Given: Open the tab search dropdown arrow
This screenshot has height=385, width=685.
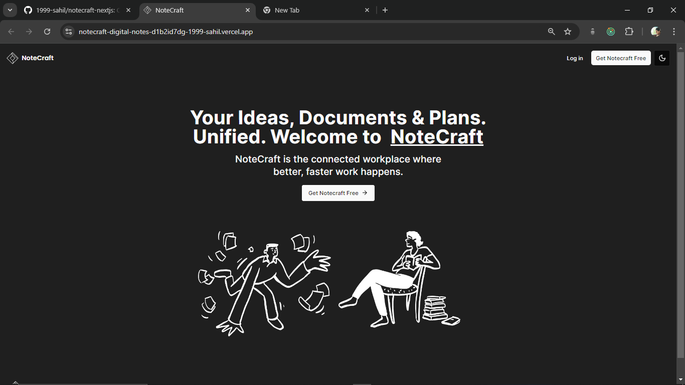Looking at the screenshot, I should coord(10,10).
